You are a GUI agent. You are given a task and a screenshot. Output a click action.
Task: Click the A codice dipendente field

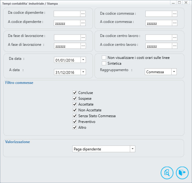point(67,23)
